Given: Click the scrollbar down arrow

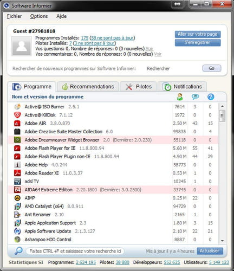Looking at the screenshot, I should tap(222, 241).
